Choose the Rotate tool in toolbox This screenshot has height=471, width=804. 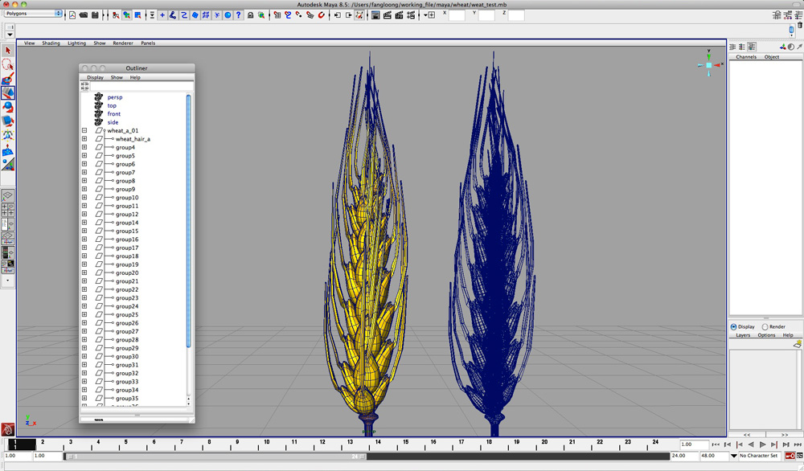(8, 107)
